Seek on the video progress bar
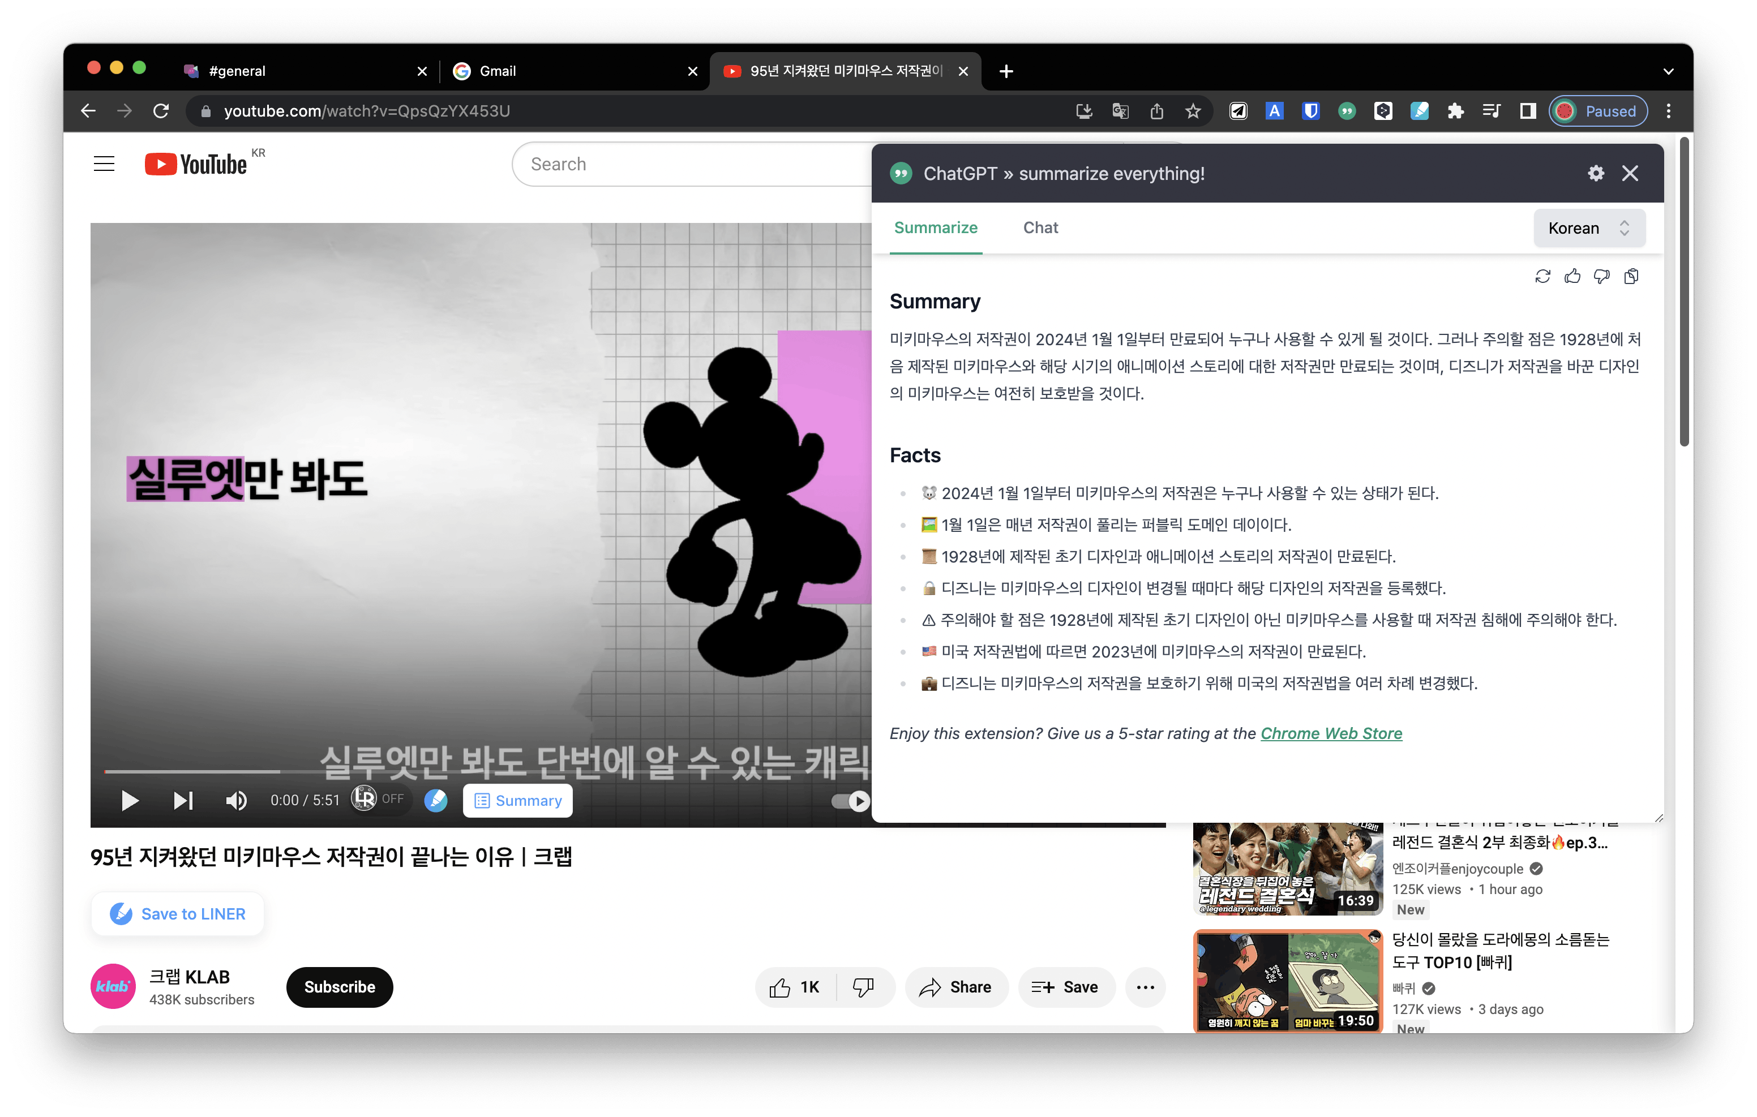1757x1117 pixels. click(487, 771)
